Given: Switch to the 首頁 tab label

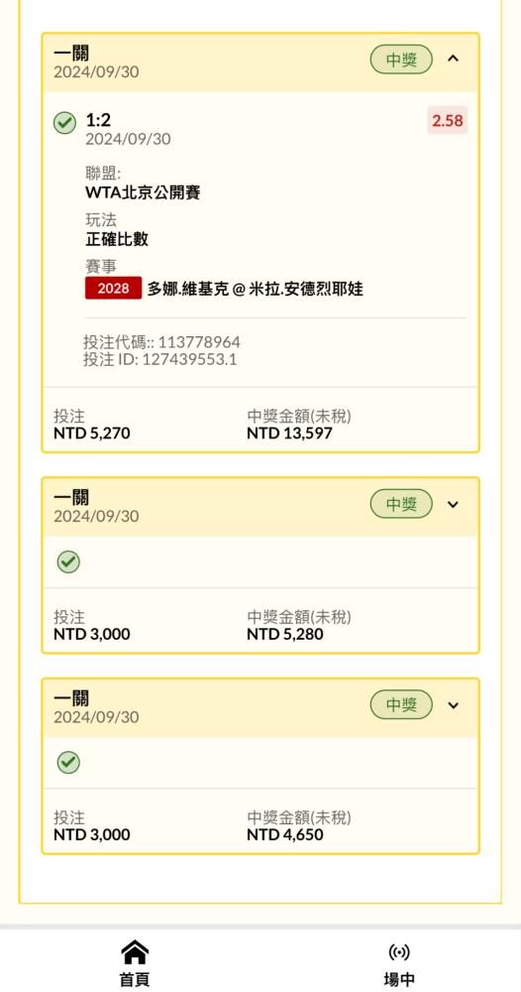Looking at the screenshot, I should point(135,979).
